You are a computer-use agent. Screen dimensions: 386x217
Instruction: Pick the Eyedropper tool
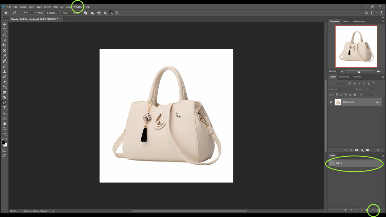pyautogui.click(x=4, y=56)
